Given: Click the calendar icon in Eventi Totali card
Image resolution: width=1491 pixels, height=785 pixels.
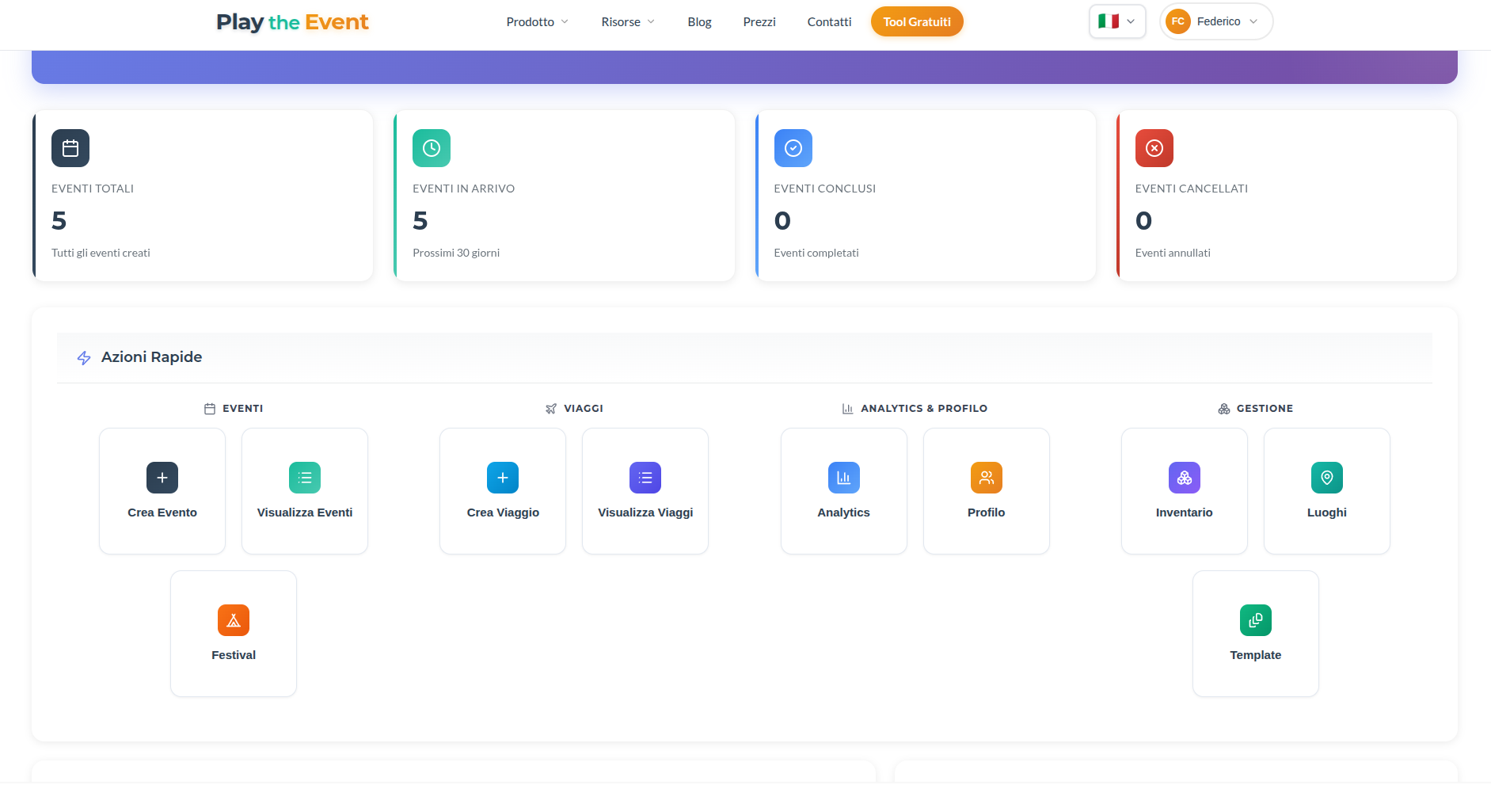Looking at the screenshot, I should pyautogui.click(x=70, y=148).
